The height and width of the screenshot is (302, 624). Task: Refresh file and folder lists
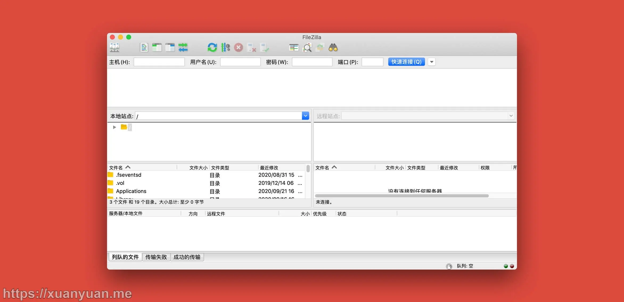tap(212, 48)
